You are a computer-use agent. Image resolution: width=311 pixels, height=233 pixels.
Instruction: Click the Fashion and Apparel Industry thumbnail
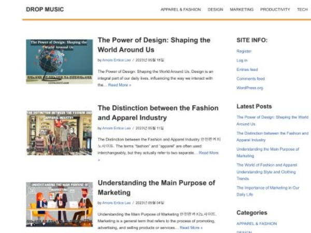pyautogui.click(x=59, y=132)
